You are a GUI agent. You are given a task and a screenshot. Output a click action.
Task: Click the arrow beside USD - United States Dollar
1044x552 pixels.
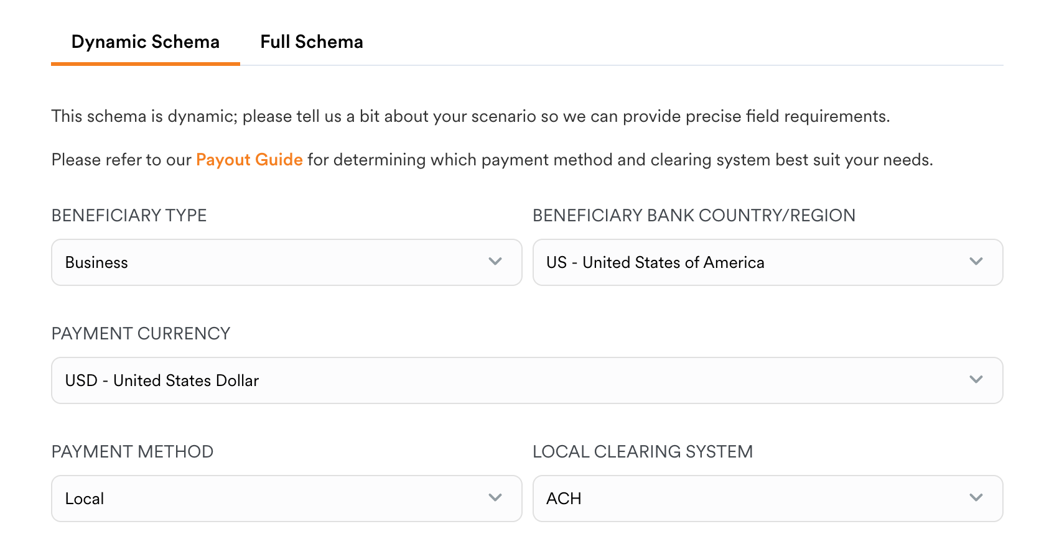click(x=977, y=380)
